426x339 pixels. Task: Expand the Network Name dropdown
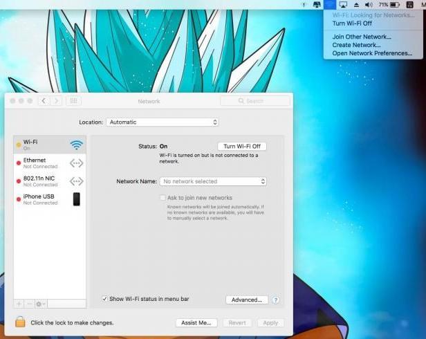(x=213, y=181)
